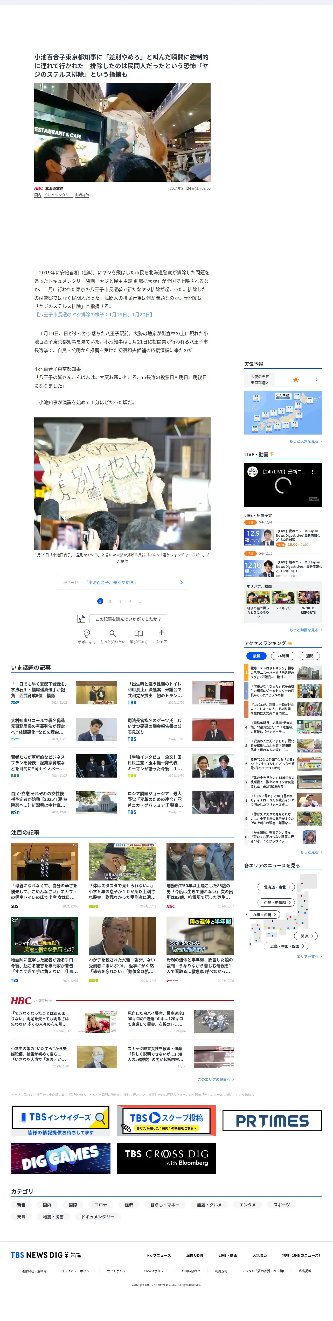Open the 大村知事リコールで署名偽造 article headline
333x1321 pixels.
pyautogui.click(x=38, y=726)
